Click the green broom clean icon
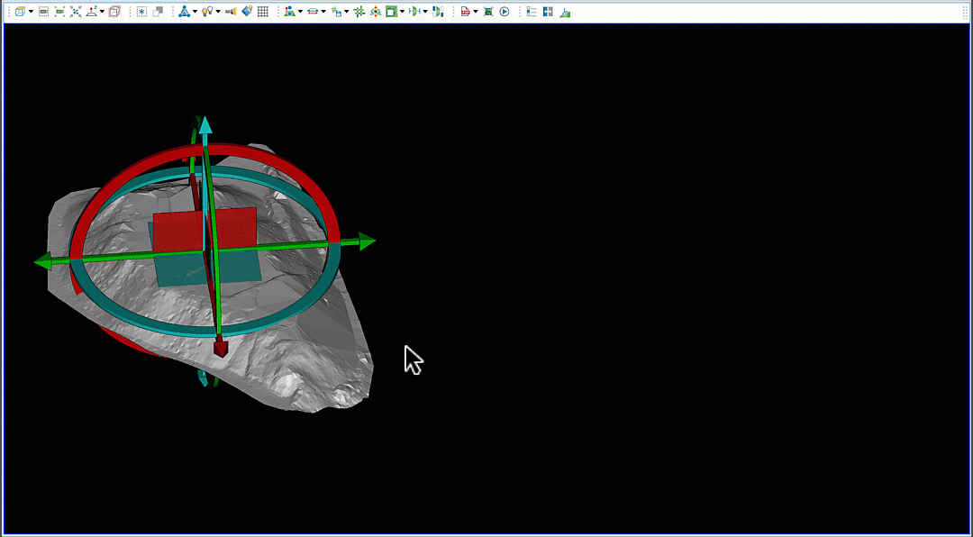Screen dimensions: 973x537 point(565,12)
